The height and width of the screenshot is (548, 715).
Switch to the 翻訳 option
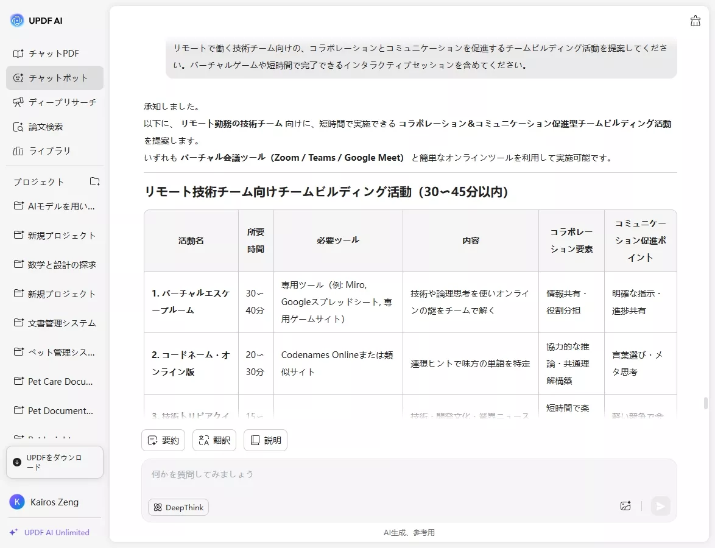[214, 440]
